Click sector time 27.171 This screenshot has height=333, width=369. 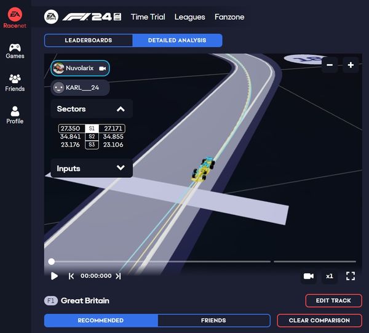click(x=113, y=129)
